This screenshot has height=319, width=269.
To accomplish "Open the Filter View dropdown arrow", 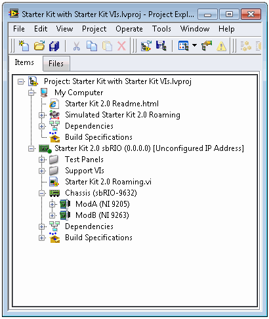I will coord(194,45).
